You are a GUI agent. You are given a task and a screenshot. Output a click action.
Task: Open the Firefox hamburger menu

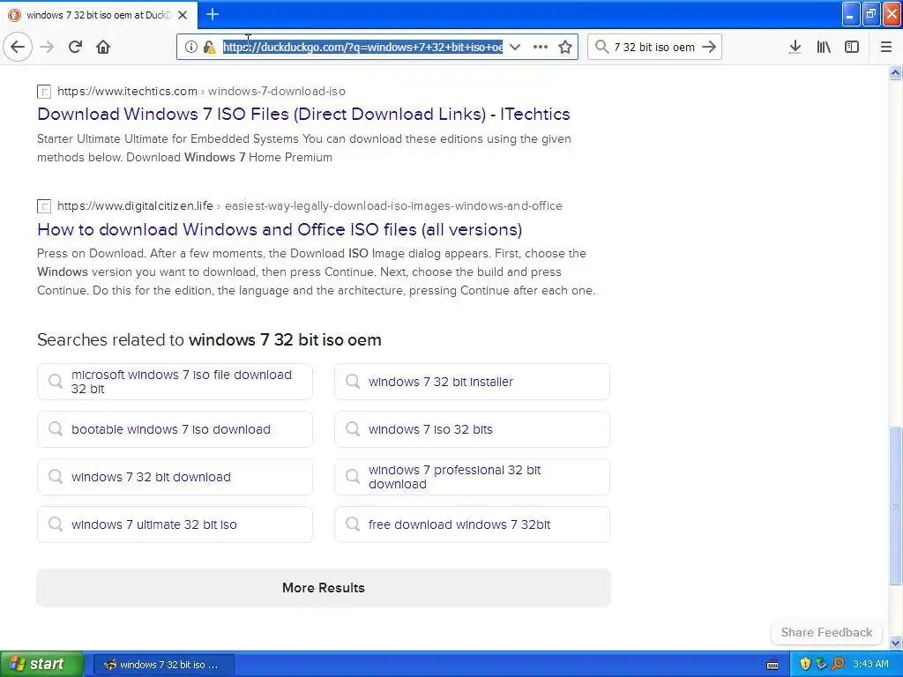point(885,47)
